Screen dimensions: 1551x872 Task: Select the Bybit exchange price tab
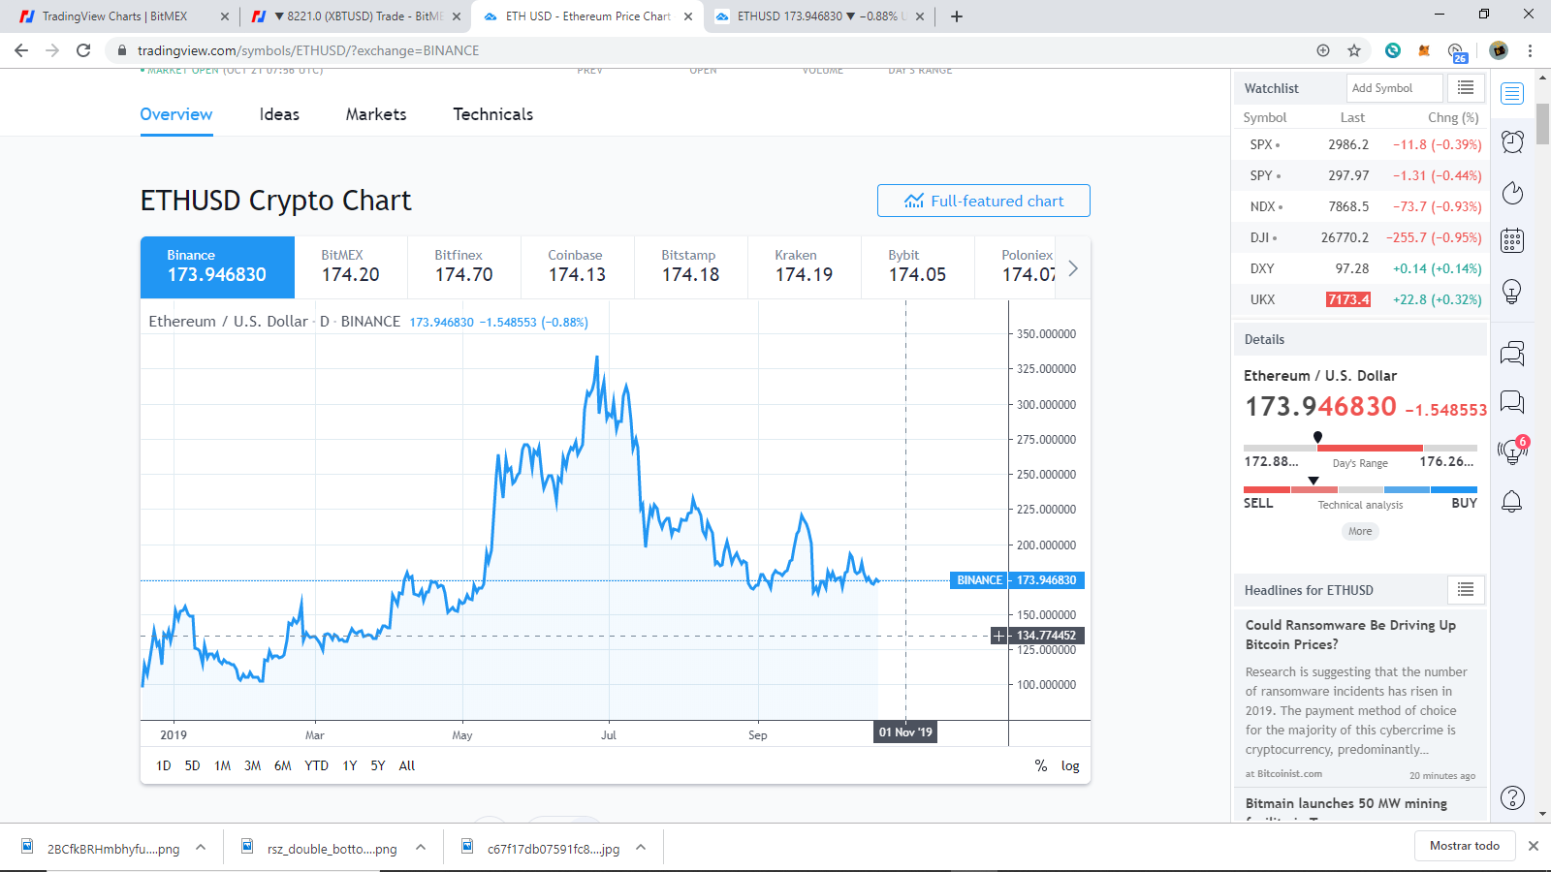(x=917, y=267)
